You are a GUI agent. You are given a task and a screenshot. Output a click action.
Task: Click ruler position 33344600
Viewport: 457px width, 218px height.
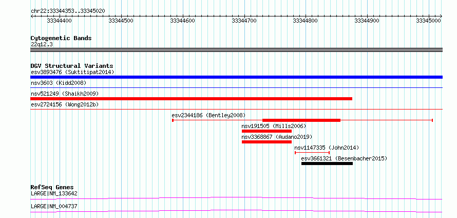(x=183, y=21)
